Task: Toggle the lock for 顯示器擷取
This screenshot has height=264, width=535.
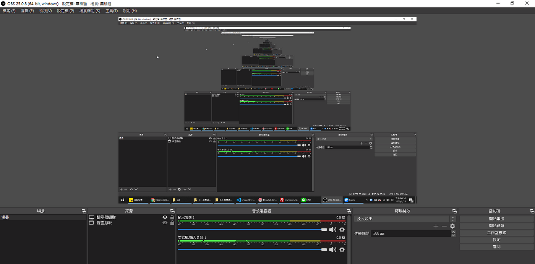Action: [172, 217]
